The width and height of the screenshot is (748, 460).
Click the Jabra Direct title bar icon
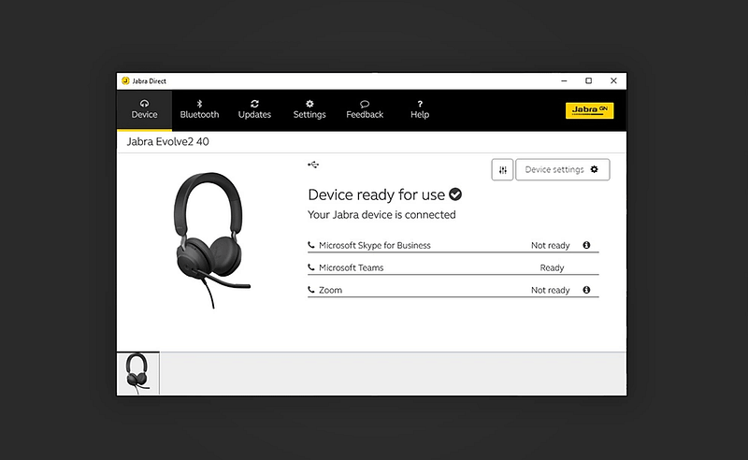click(x=125, y=80)
